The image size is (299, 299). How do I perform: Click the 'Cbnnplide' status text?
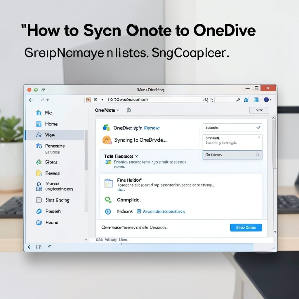point(129,200)
